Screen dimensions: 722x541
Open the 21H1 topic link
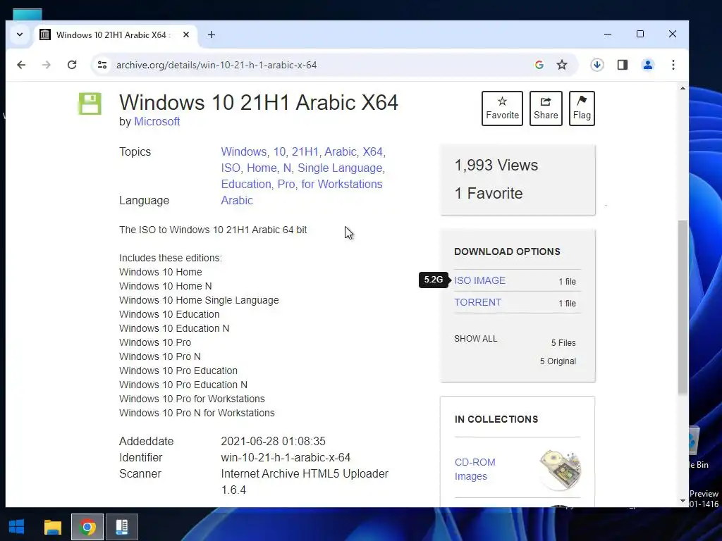pyautogui.click(x=305, y=152)
